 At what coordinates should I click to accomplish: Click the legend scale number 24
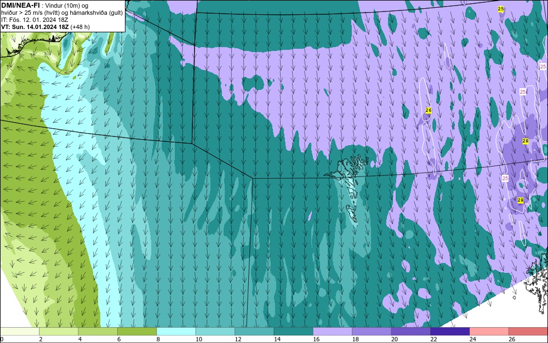click(473, 339)
